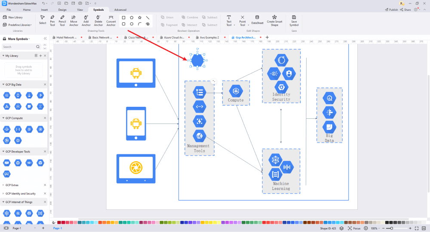Viewport: 430px width, 232px height.
Task: Choose the pentagon drawing shape
Action: (x=132, y=18)
